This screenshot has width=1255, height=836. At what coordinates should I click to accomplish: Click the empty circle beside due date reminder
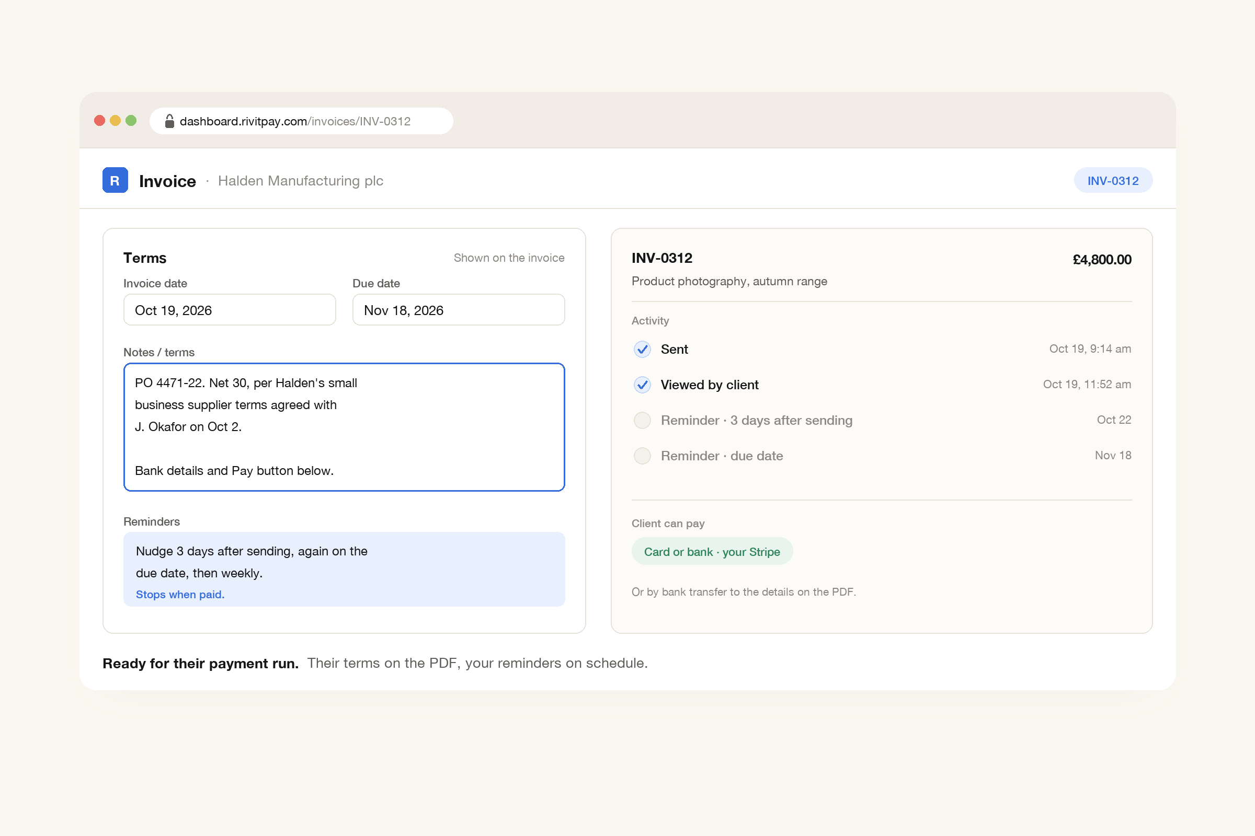point(642,456)
